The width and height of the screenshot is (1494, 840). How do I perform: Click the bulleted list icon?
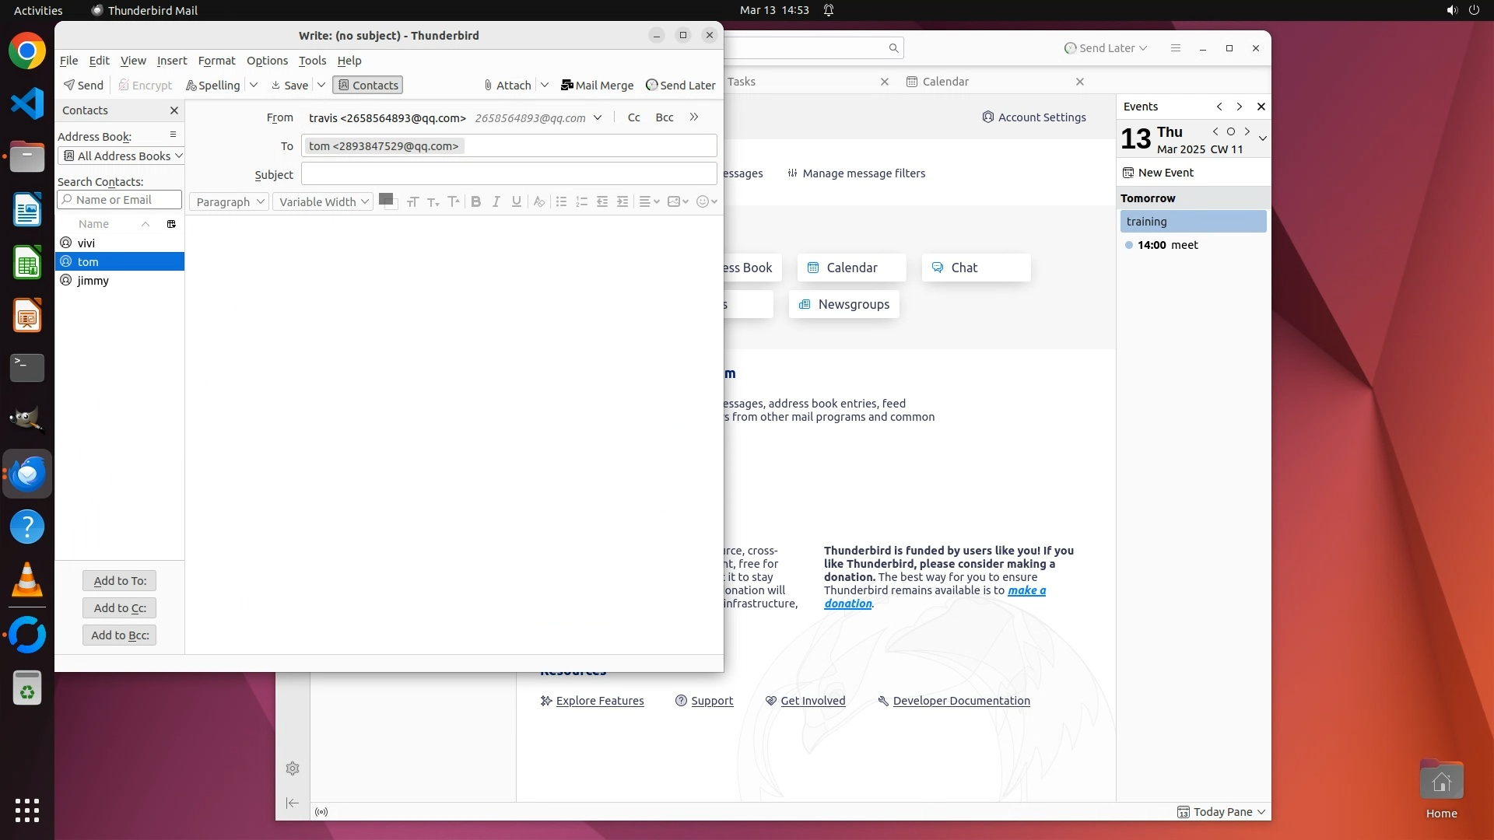point(561,201)
